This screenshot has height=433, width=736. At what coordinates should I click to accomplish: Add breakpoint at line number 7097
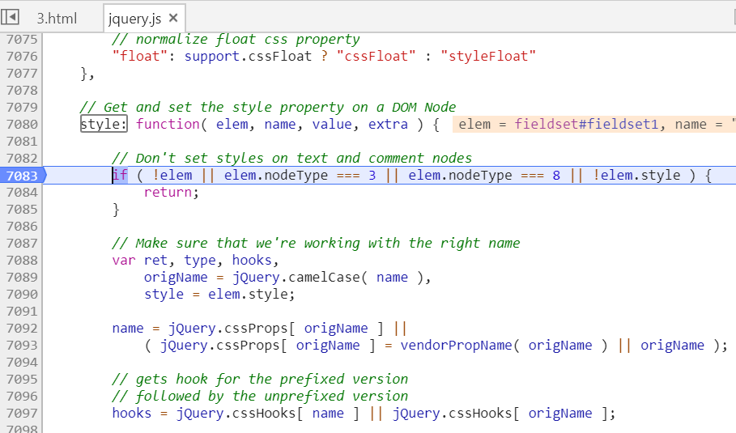[22, 414]
